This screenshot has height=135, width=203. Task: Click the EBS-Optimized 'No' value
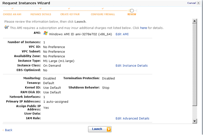coord(45,70)
